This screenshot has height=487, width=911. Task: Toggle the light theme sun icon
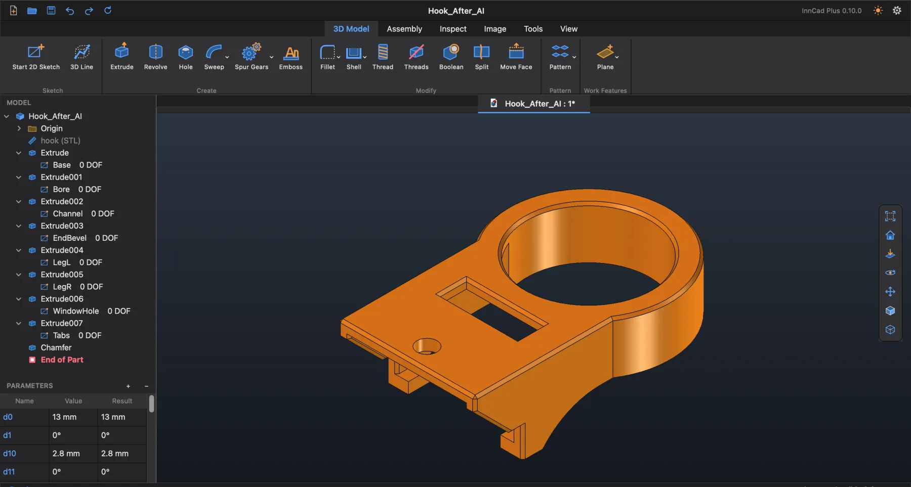pyautogui.click(x=878, y=11)
